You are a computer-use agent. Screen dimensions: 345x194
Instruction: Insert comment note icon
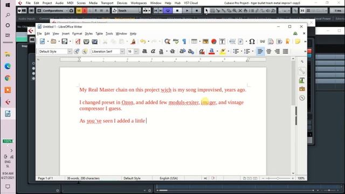[x=298, y=41]
